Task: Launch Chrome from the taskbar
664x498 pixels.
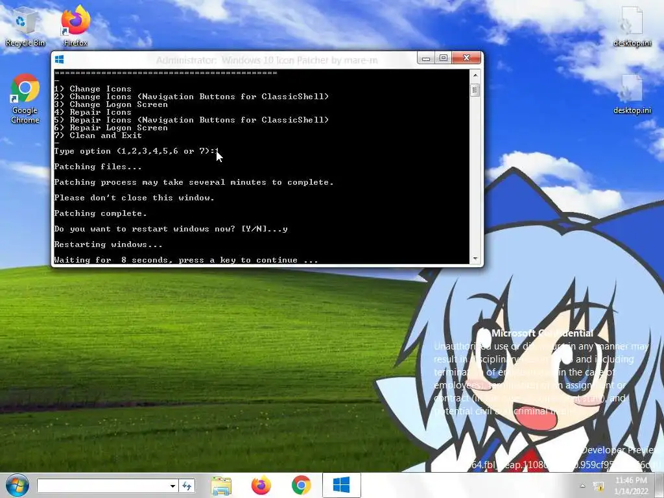Action: pos(301,485)
